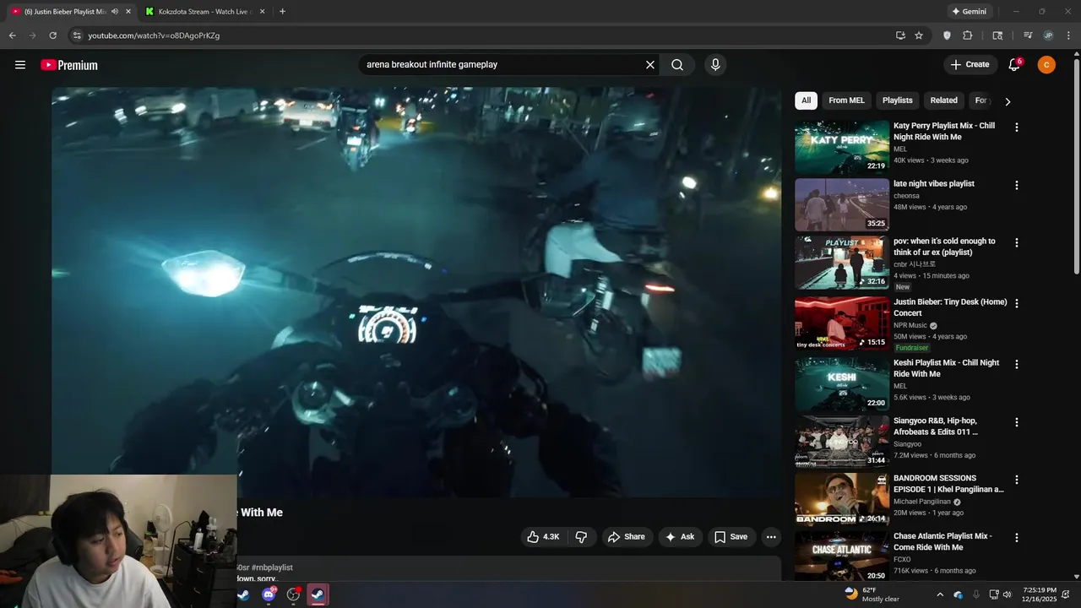1081x608 pixels.
Task: Open the Chrome three-dot menu
Action: pyautogui.click(x=1069, y=35)
